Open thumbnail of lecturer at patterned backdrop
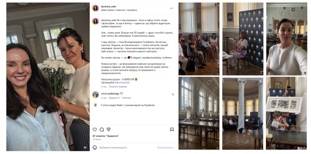Screen dimensions: 311x154 [243, 39]
